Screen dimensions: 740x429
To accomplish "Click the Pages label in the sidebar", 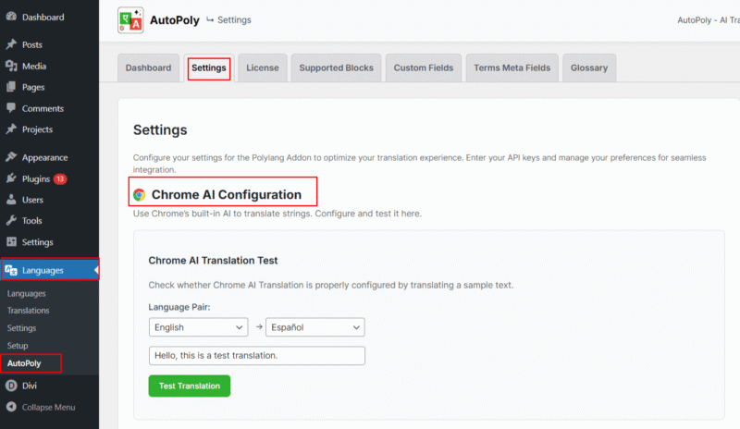I will click(33, 87).
